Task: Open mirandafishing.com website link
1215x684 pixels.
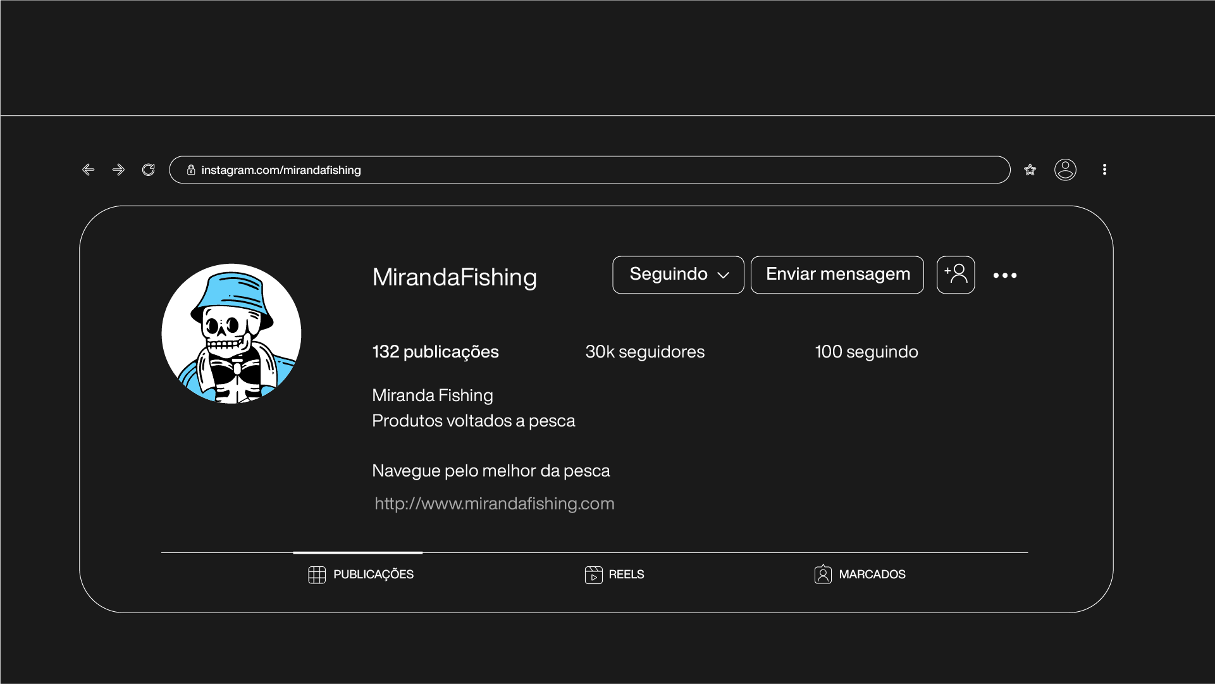Action: tap(494, 504)
